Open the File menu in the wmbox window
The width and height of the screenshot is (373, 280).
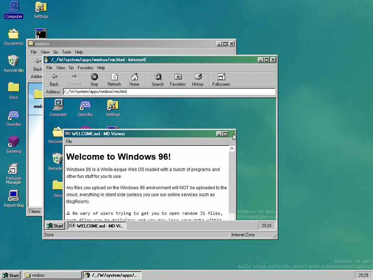(x=34, y=52)
